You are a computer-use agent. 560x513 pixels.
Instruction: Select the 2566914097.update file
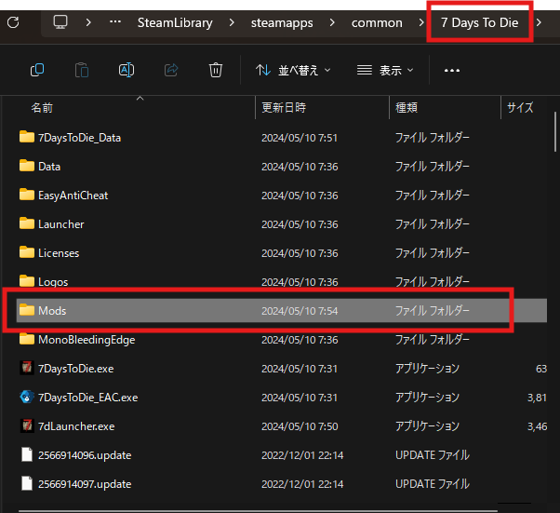(x=282, y=484)
